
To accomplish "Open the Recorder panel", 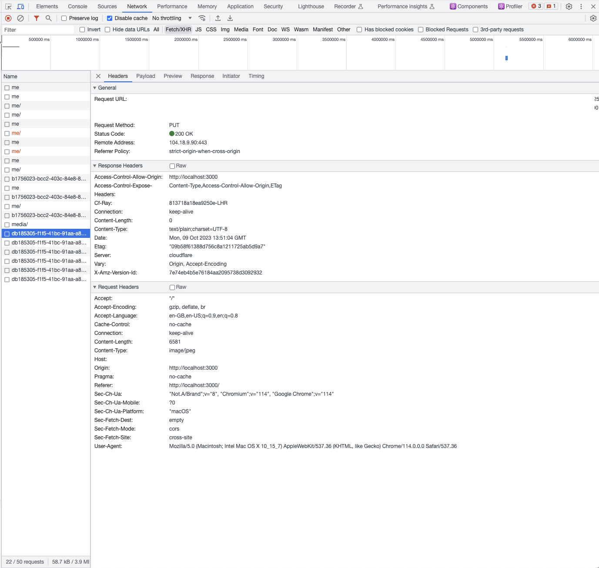I will point(348,7).
